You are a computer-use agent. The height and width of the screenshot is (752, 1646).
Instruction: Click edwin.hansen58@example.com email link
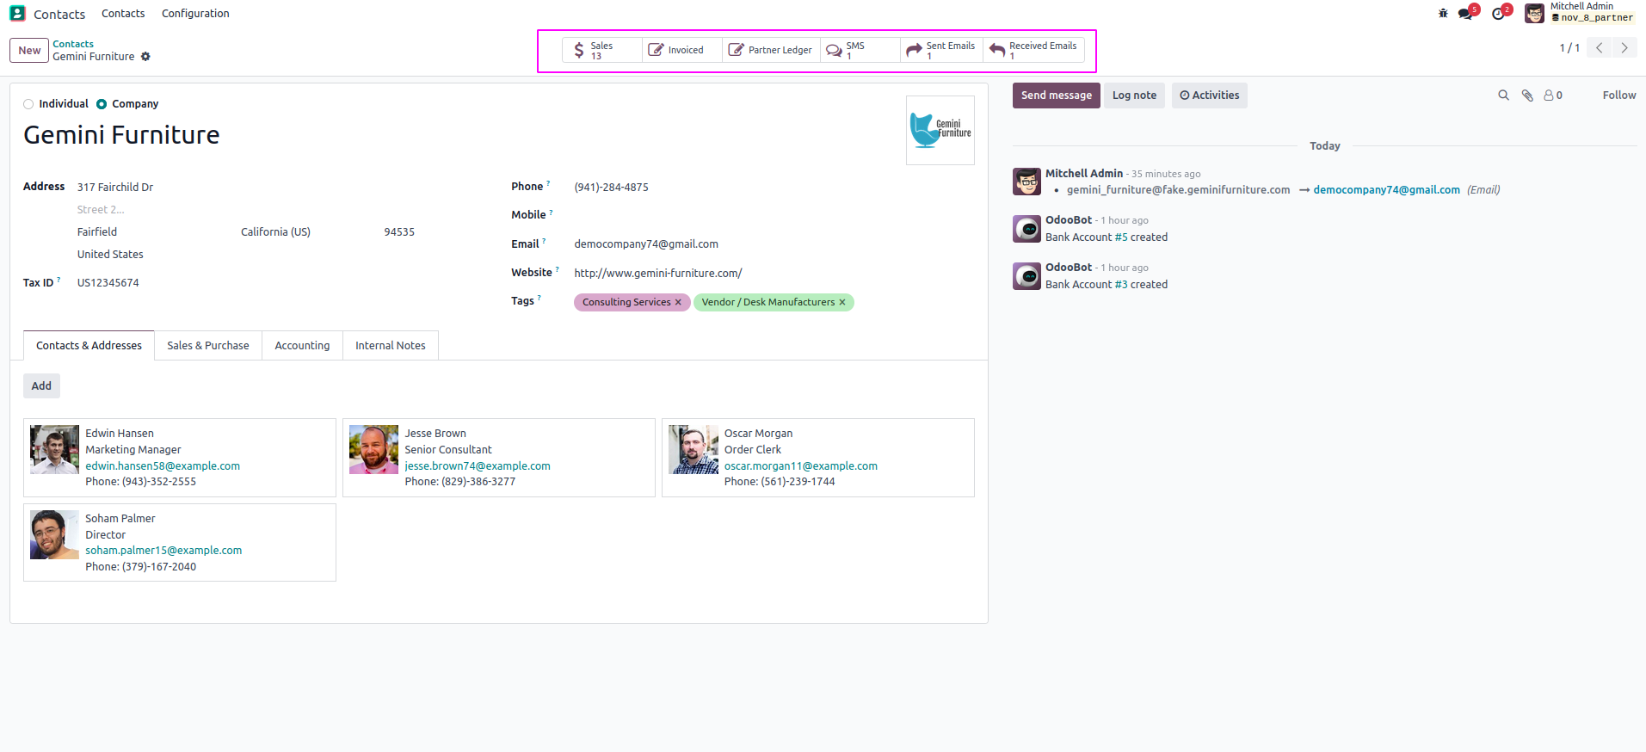163,466
